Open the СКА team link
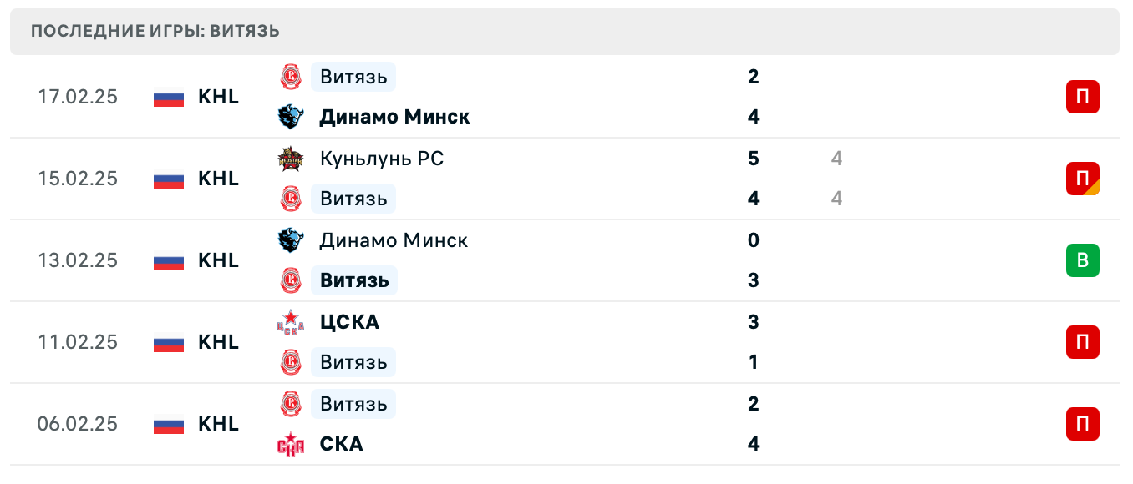This screenshot has height=484, width=1133. 341,444
